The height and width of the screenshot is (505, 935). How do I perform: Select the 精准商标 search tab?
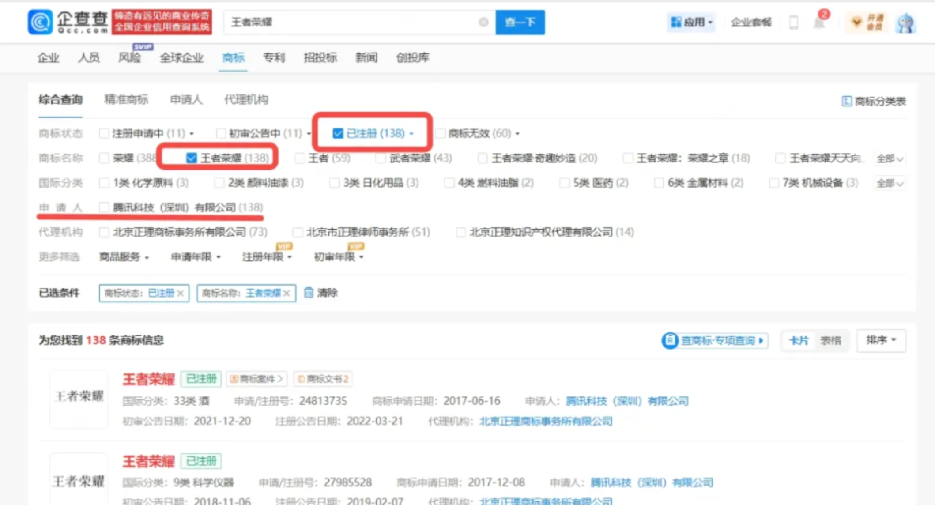point(126,100)
